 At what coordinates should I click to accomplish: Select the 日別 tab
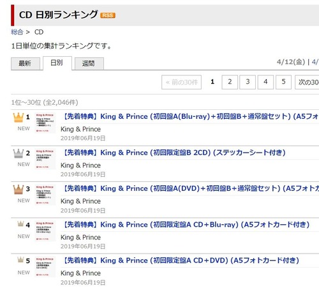click(57, 63)
